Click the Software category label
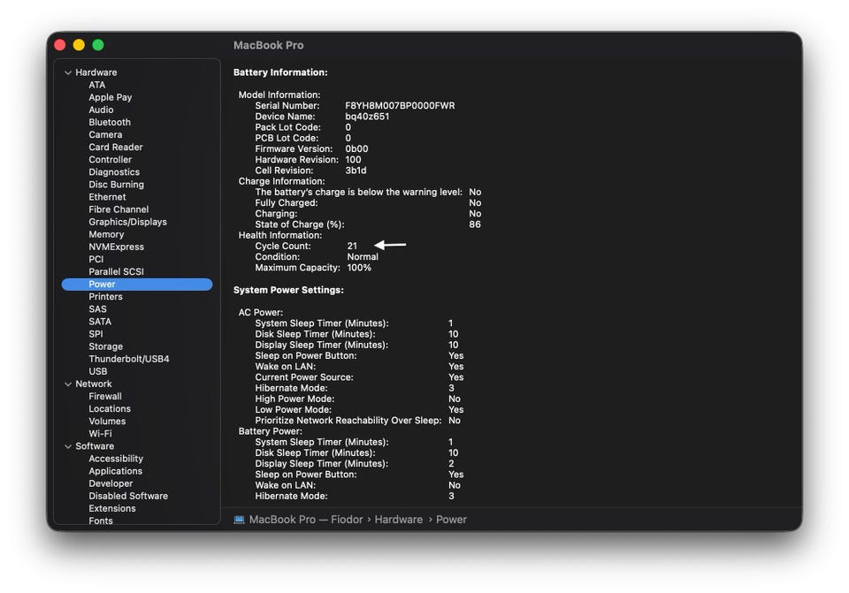The height and width of the screenshot is (593, 849). 95,446
